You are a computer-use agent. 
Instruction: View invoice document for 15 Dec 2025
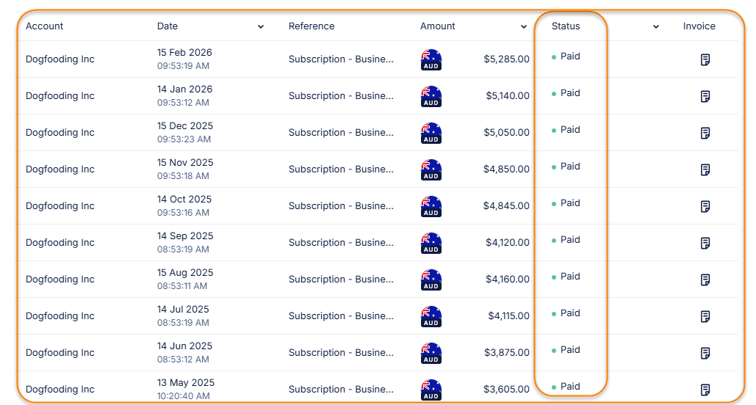coord(705,133)
